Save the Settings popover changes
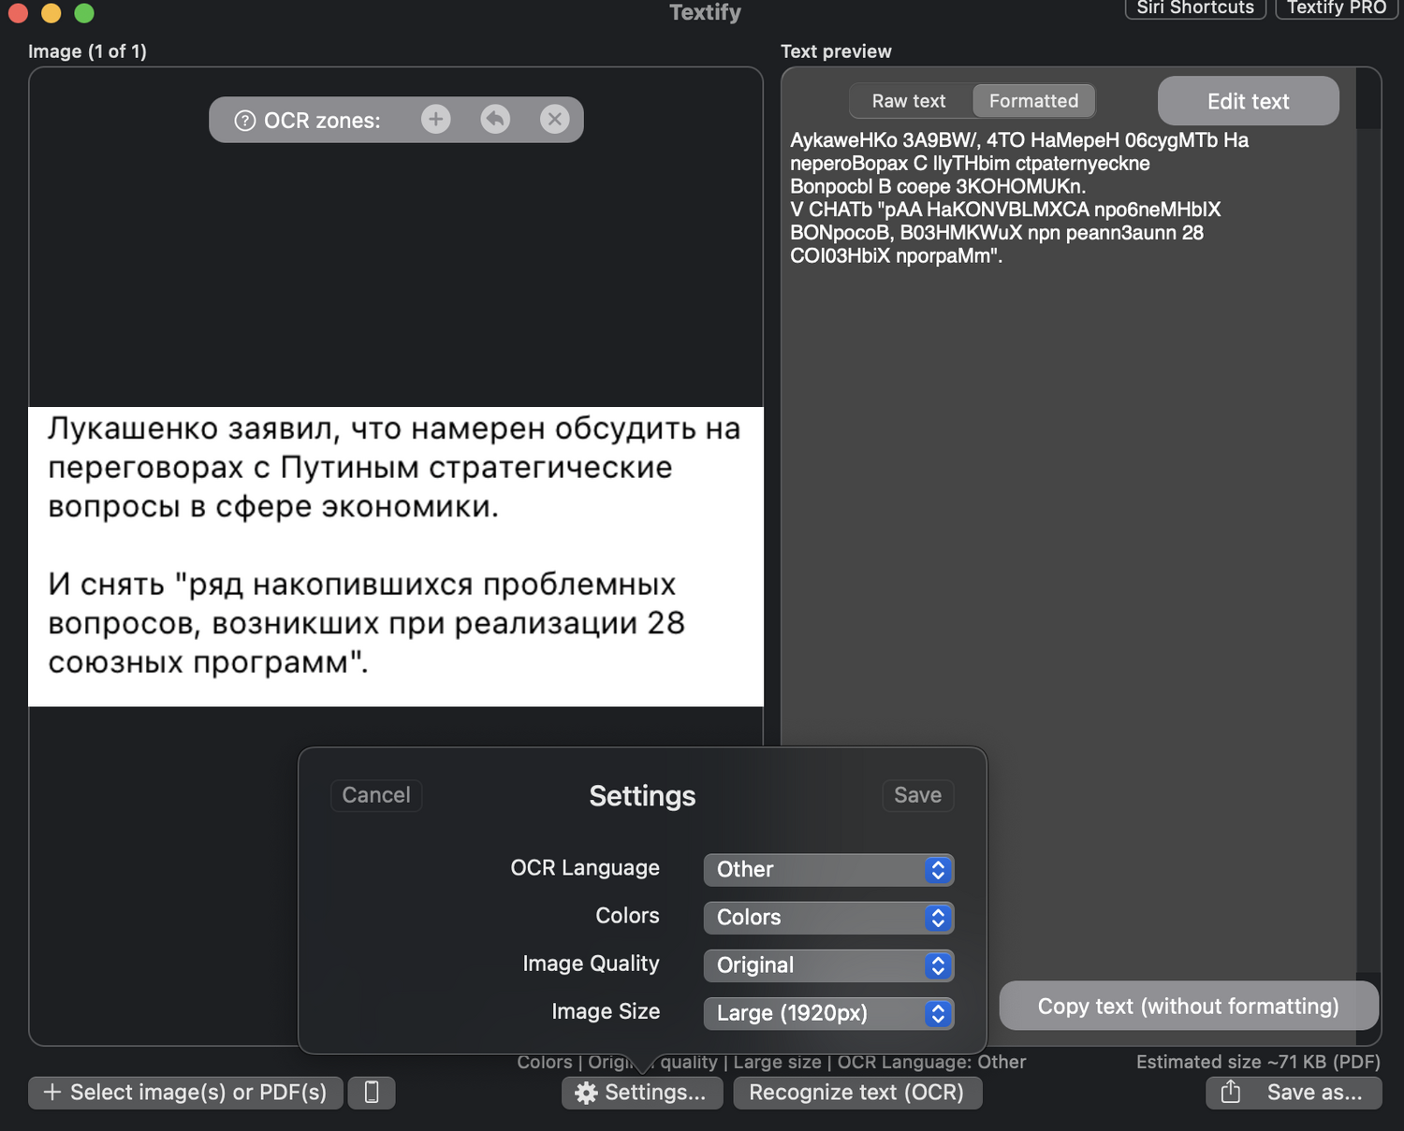Screen dimensions: 1404x1131 (x=917, y=795)
